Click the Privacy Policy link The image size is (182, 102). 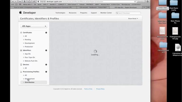[x=100, y=89]
